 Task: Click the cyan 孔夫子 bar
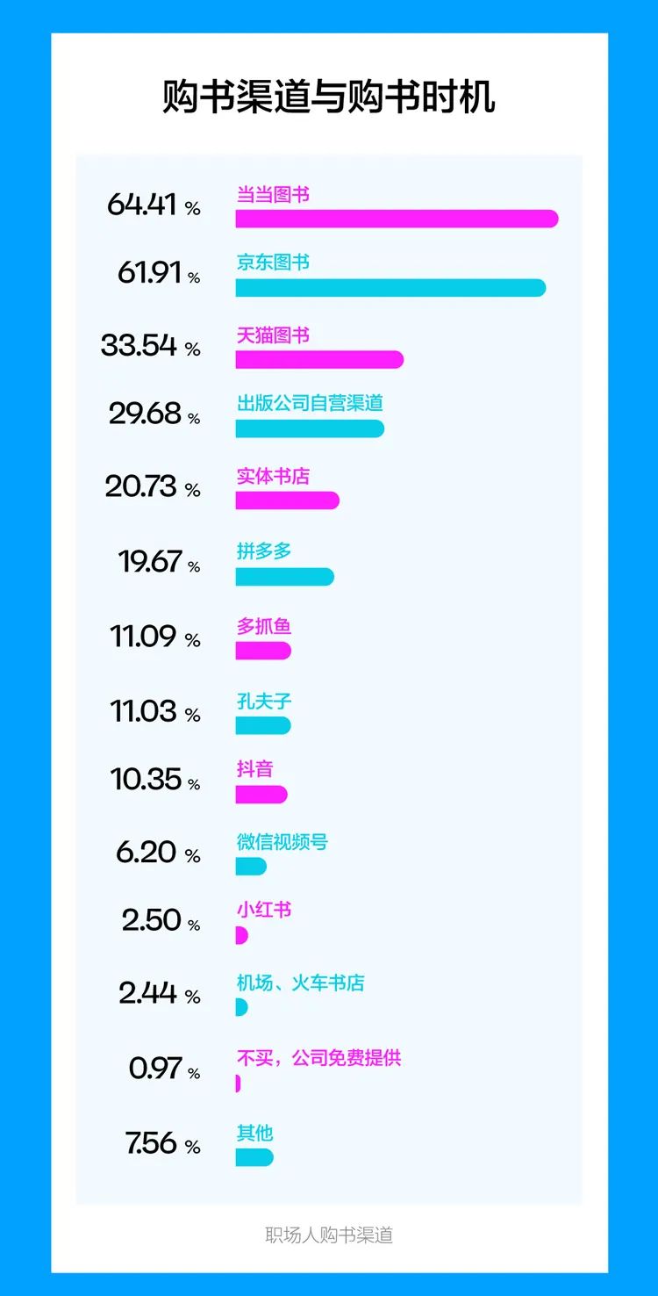tap(263, 725)
